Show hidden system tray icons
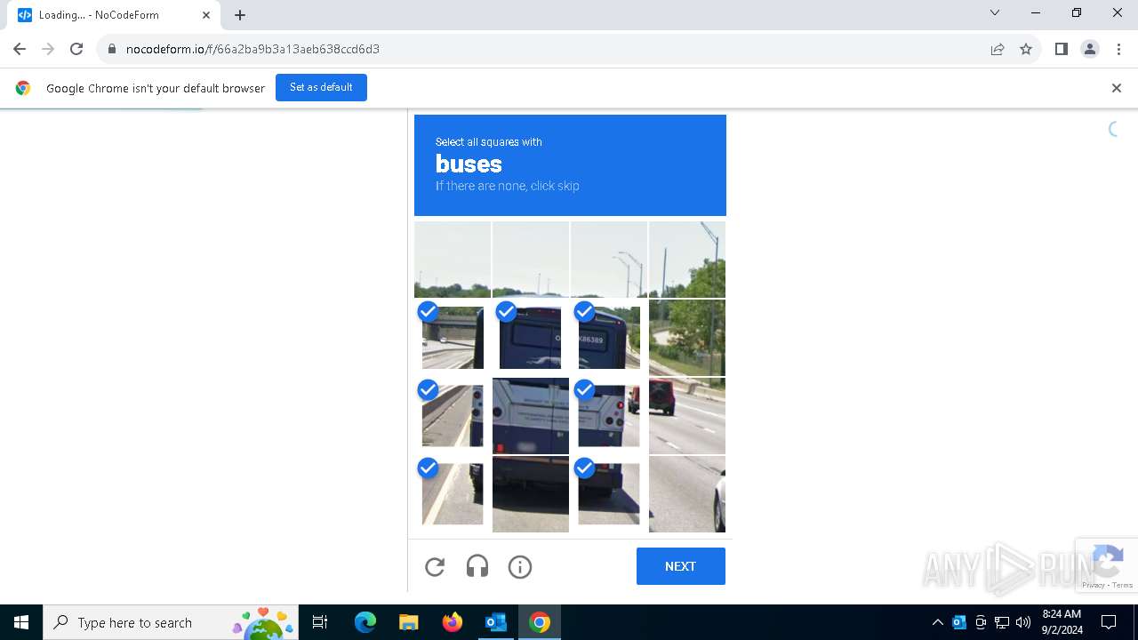The image size is (1138, 640). pos(937,622)
